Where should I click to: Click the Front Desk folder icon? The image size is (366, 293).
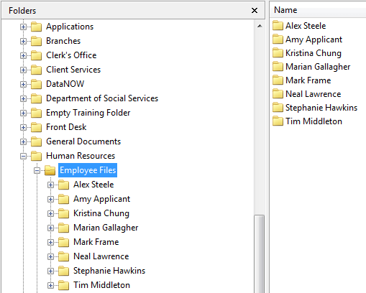click(37, 127)
